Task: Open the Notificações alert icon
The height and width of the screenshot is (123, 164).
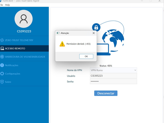Action: point(2,65)
